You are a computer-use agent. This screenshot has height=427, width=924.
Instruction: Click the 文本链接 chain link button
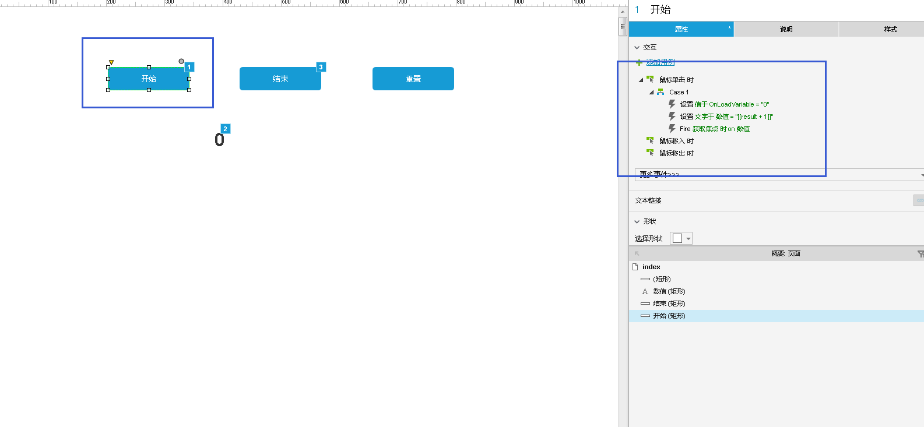[919, 200]
